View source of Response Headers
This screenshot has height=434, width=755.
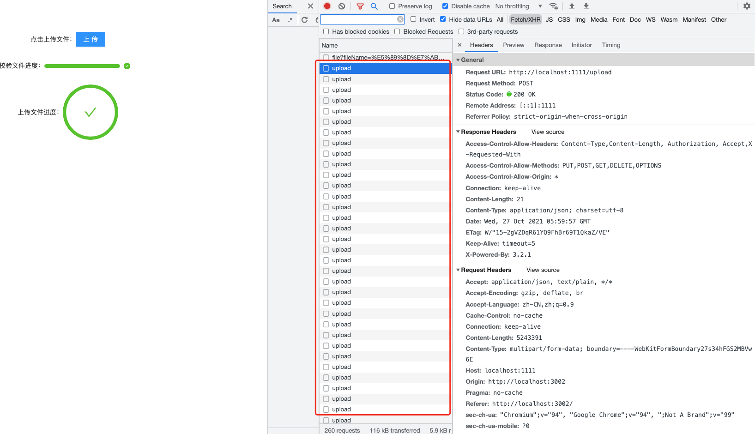(548, 132)
